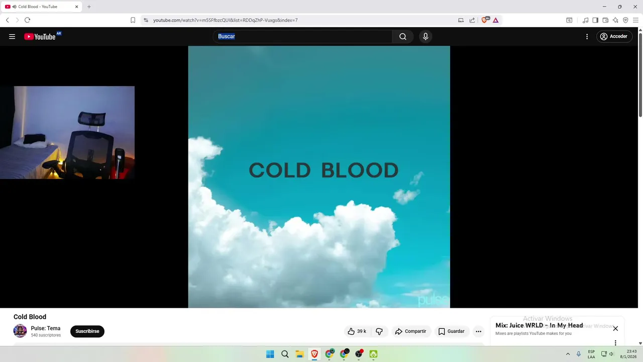The height and width of the screenshot is (362, 643).
Task: Click the YouTube URL address field
Action: click(x=226, y=20)
